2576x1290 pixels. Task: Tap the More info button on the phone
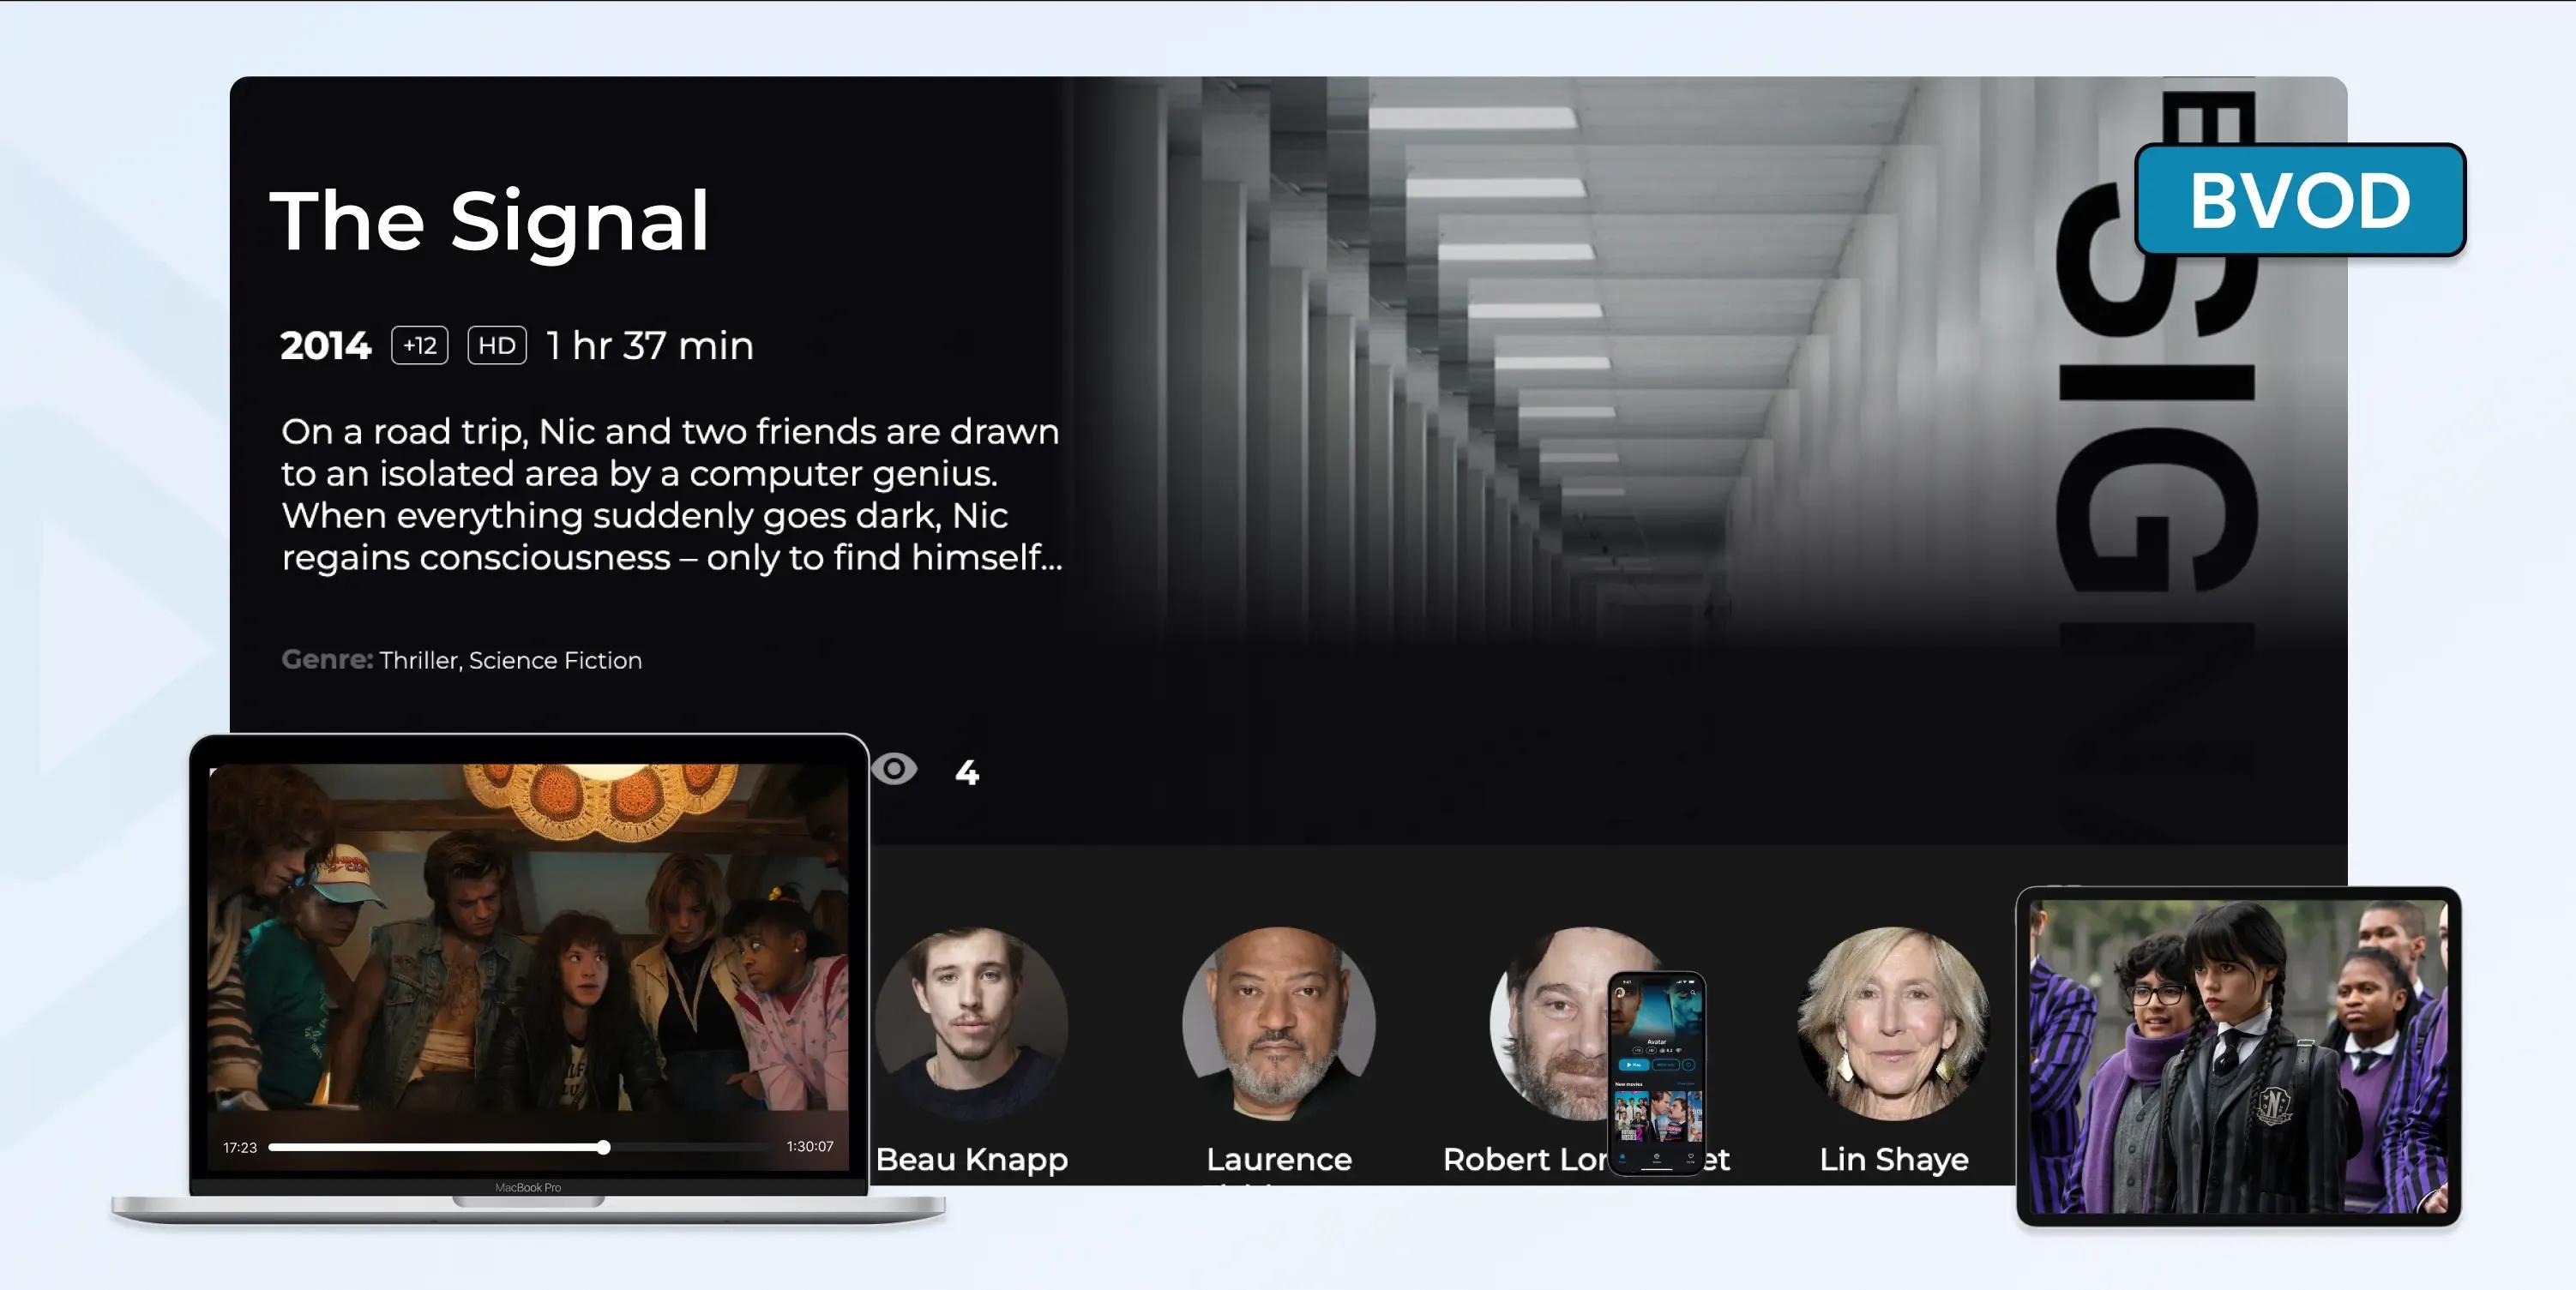tap(1666, 1065)
